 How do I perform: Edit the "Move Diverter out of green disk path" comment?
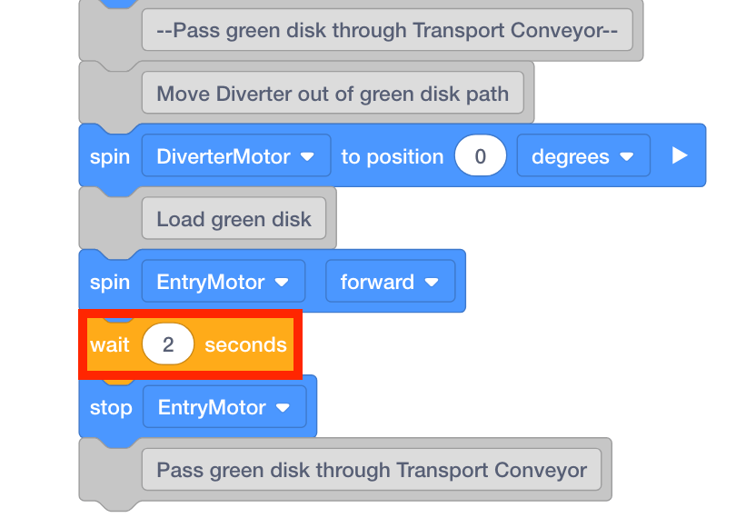coord(333,94)
